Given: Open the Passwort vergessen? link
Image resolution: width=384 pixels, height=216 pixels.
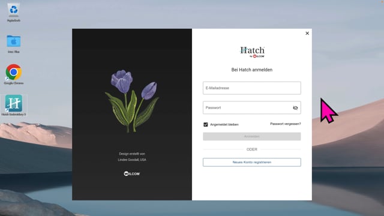Looking at the screenshot, I should [x=286, y=124].
